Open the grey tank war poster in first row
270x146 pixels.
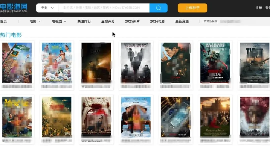tap(255, 63)
